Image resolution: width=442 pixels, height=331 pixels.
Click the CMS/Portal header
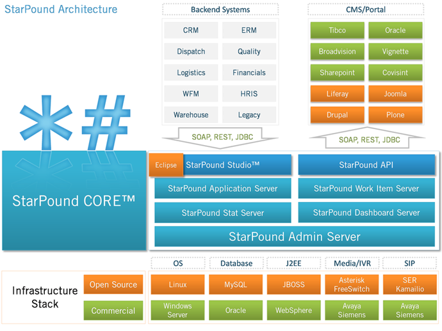click(366, 10)
